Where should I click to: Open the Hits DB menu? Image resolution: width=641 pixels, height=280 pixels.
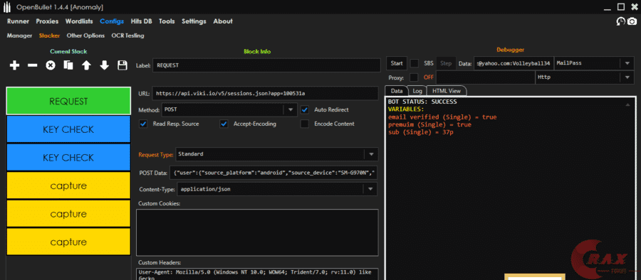point(142,21)
